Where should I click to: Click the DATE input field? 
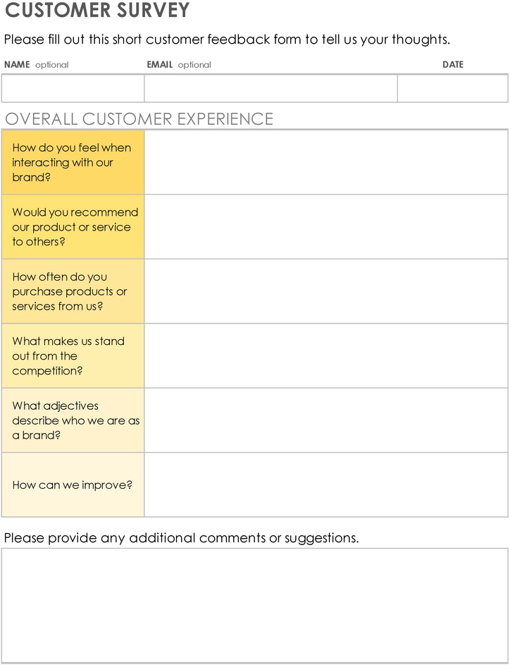453,88
